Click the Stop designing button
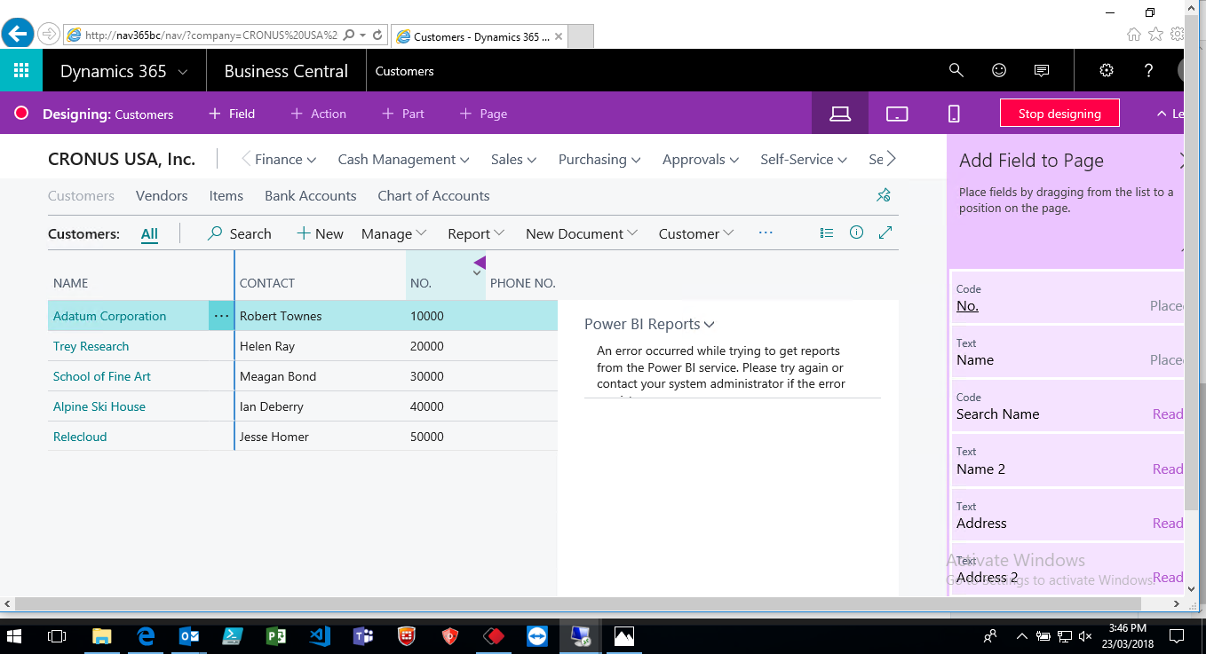Viewport: 1206px width, 654px height. pos(1059,114)
